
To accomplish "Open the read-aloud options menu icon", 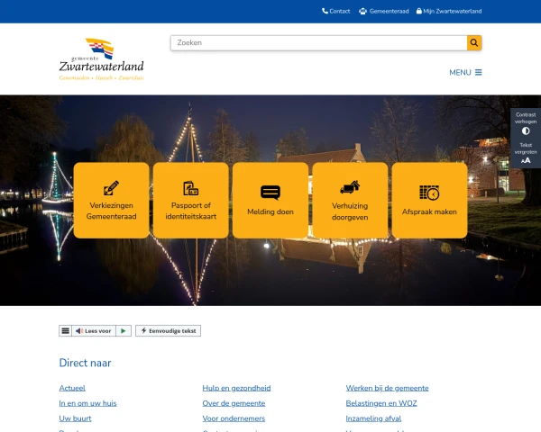I will [65, 331].
